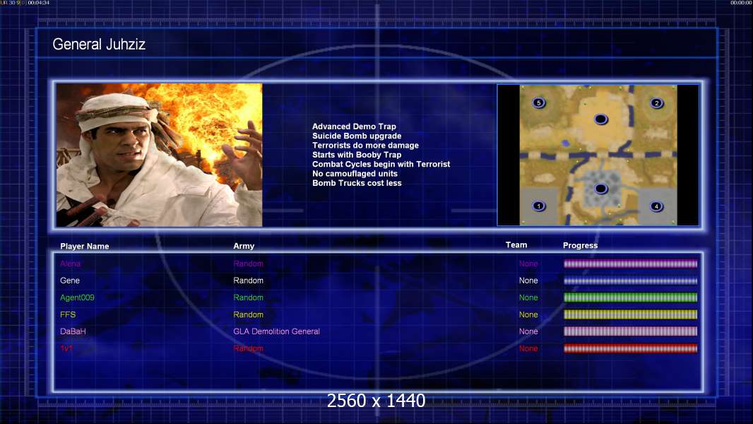This screenshot has width=753, height=424.
Task: Click the 00:04:34 timer at top left
Action: [38, 3]
